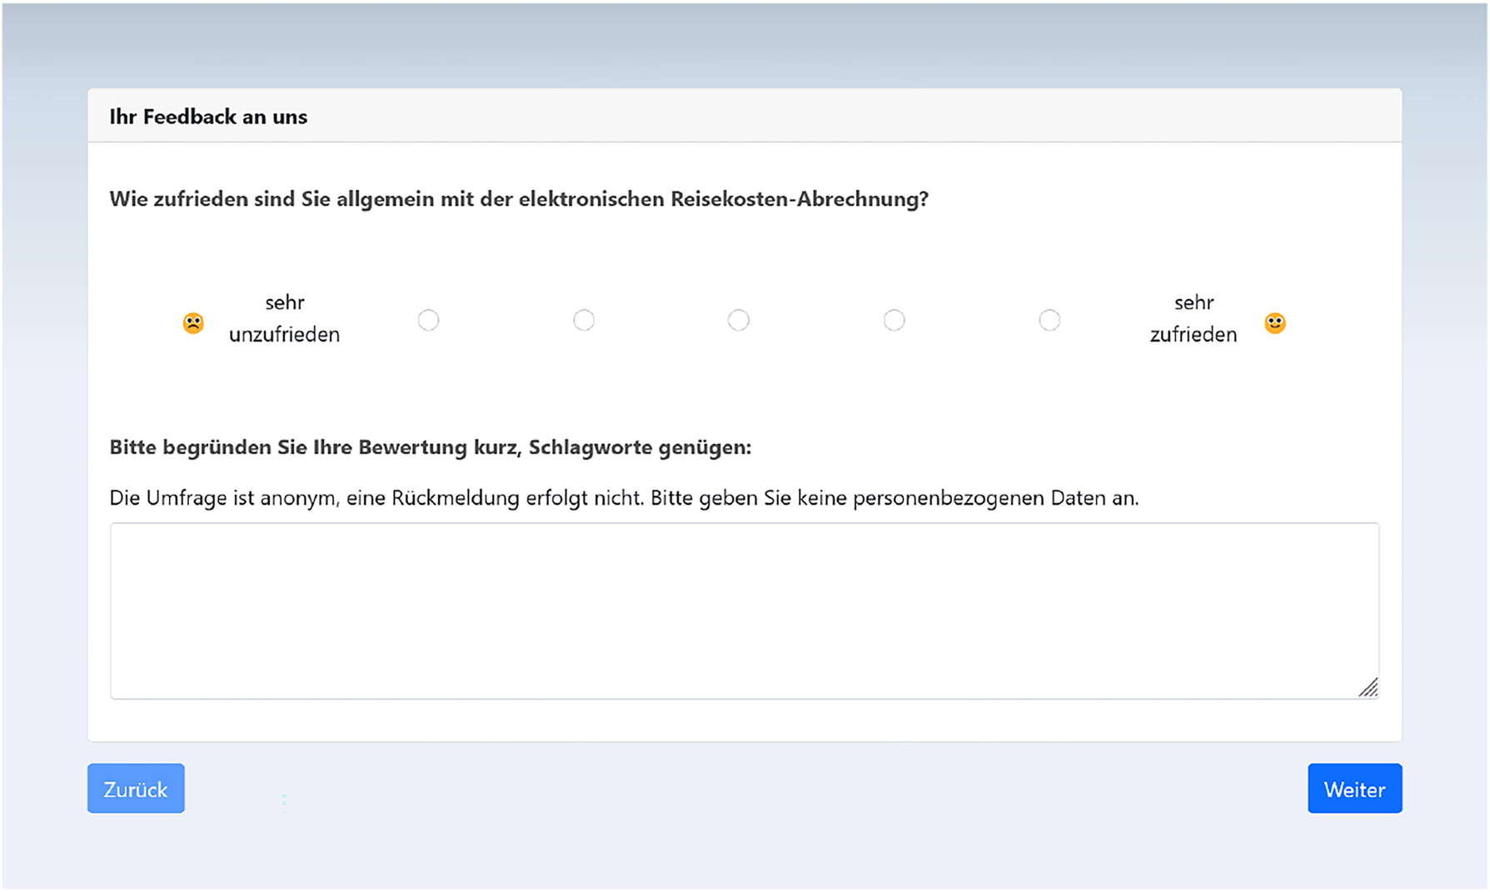Click the 'Bitte begründen Sie Ihre Bewertung' prompt

click(x=430, y=447)
